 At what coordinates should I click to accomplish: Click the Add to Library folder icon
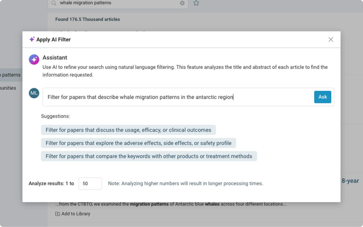tap(58, 214)
